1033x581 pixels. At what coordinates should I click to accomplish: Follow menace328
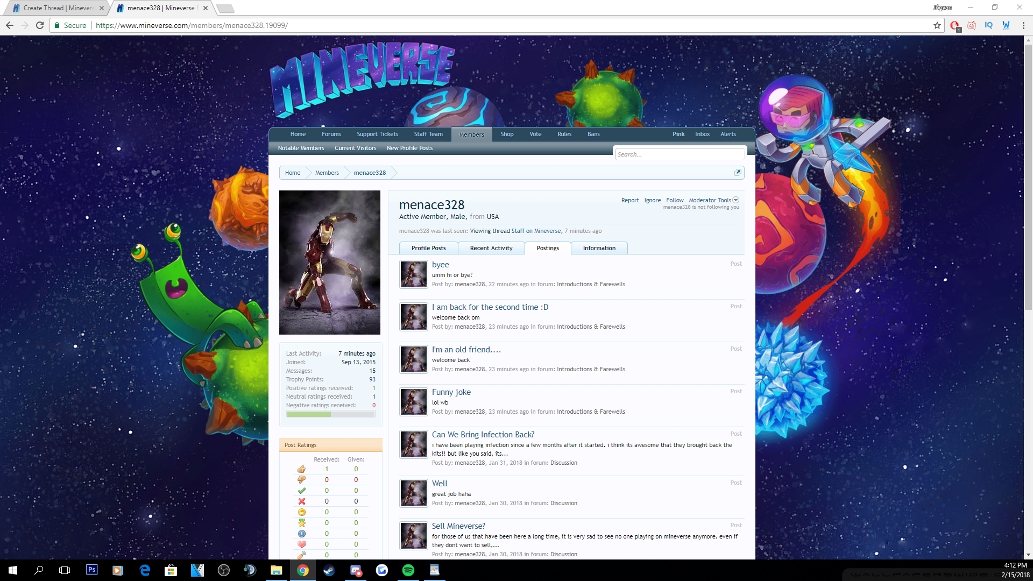[674, 200]
